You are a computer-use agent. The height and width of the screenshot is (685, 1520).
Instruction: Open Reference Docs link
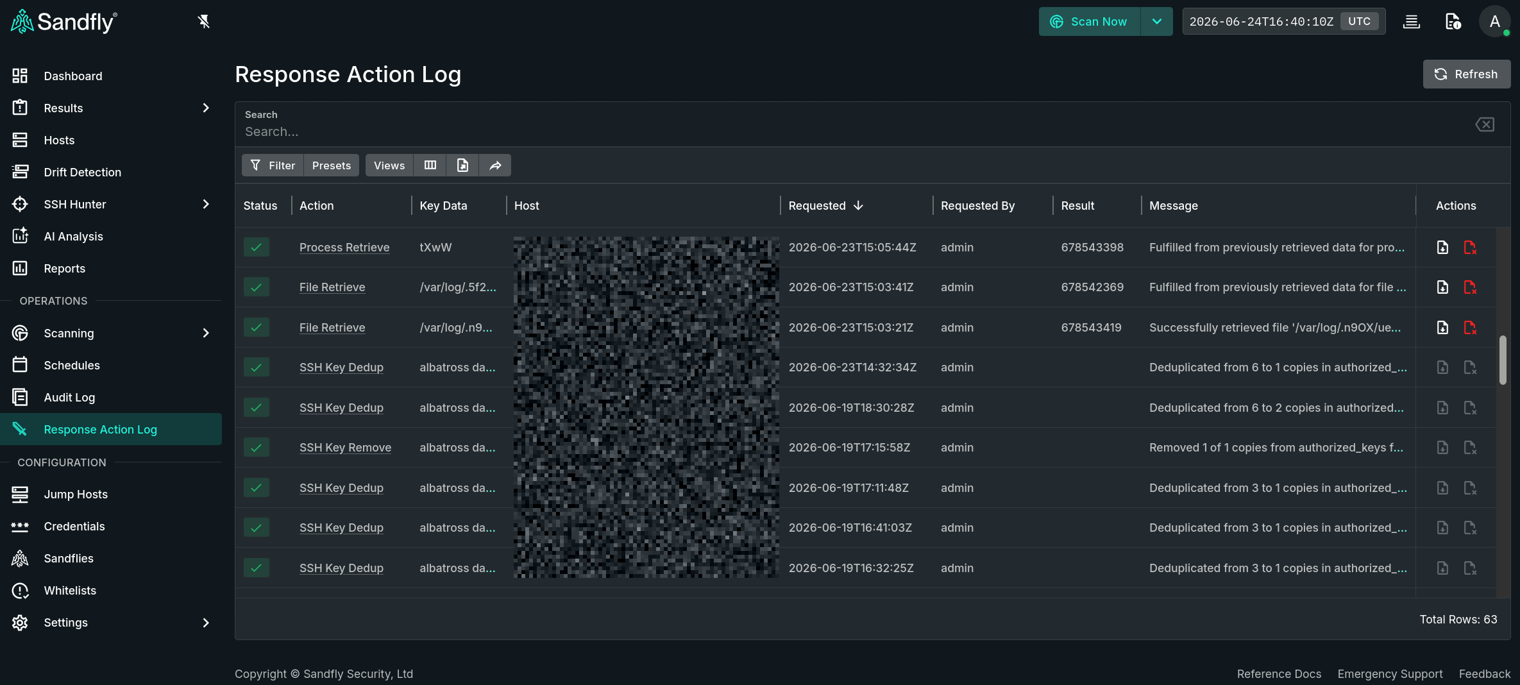point(1279,674)
